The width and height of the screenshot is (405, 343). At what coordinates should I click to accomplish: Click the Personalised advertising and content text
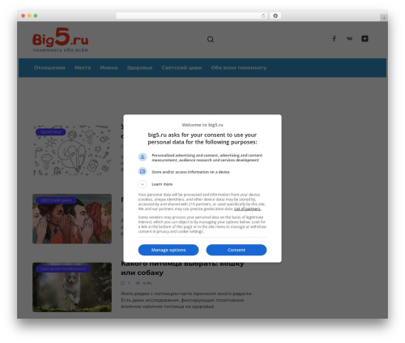coord(207,157)
